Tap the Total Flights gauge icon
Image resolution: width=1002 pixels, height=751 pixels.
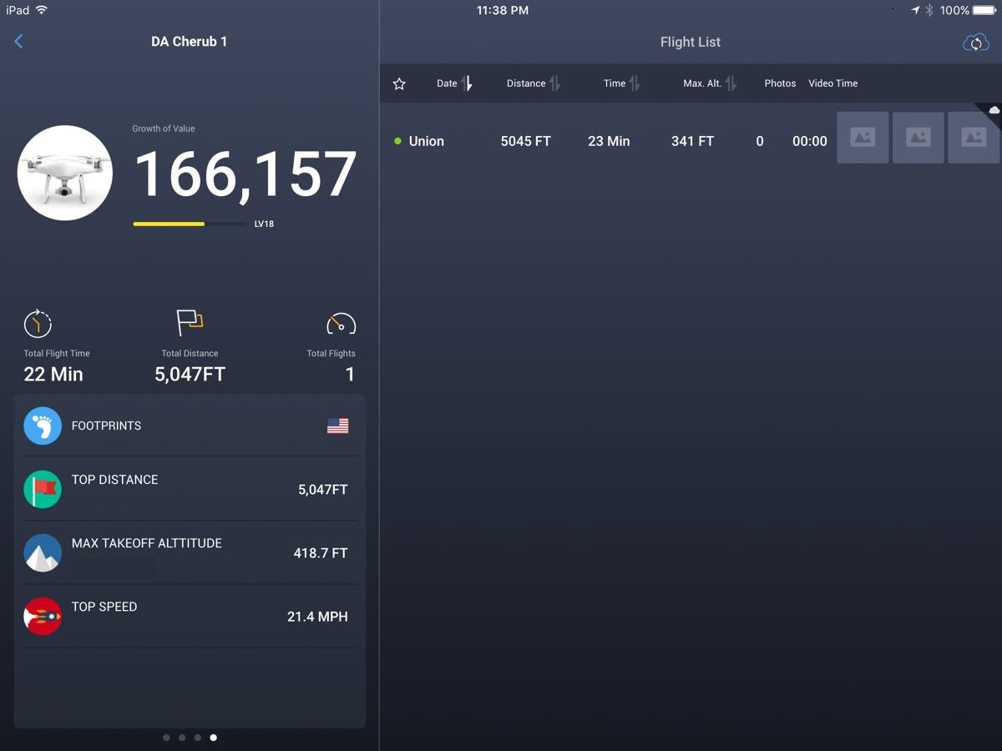341,324
